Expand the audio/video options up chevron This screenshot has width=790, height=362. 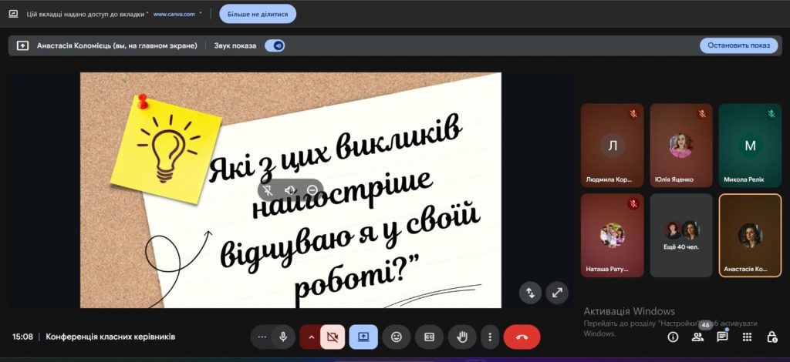coord(311,337)
